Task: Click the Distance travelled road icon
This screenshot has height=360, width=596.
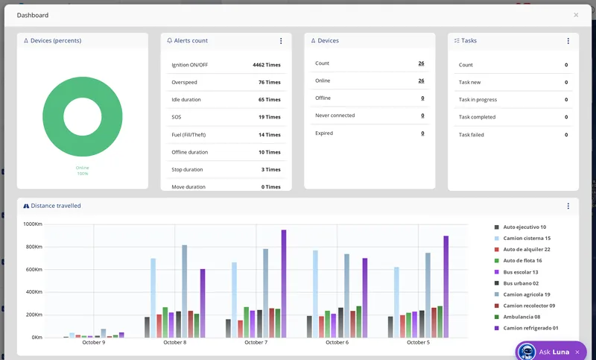Action: pyautogui.click(x=26, y=206)
